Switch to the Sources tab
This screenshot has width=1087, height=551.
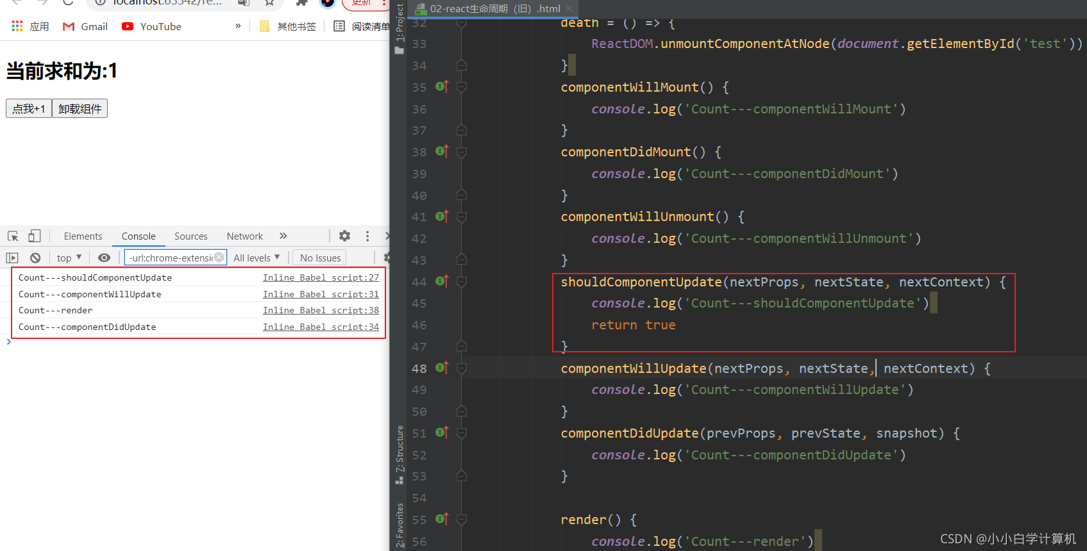tap(191, 236)
